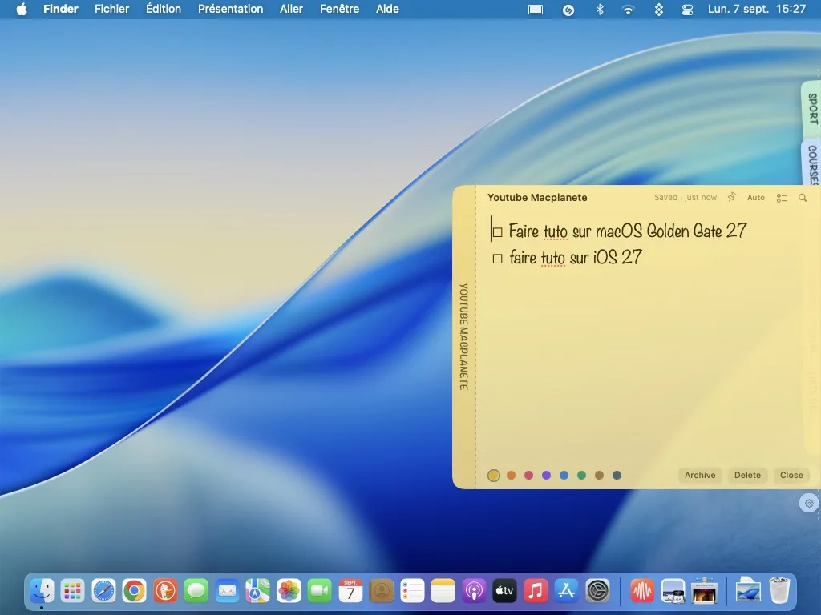This screenshot has width=821, height=615.
Task: Click text 'faire tuto sur iOS 27'
Action: (x=576, y=257)
